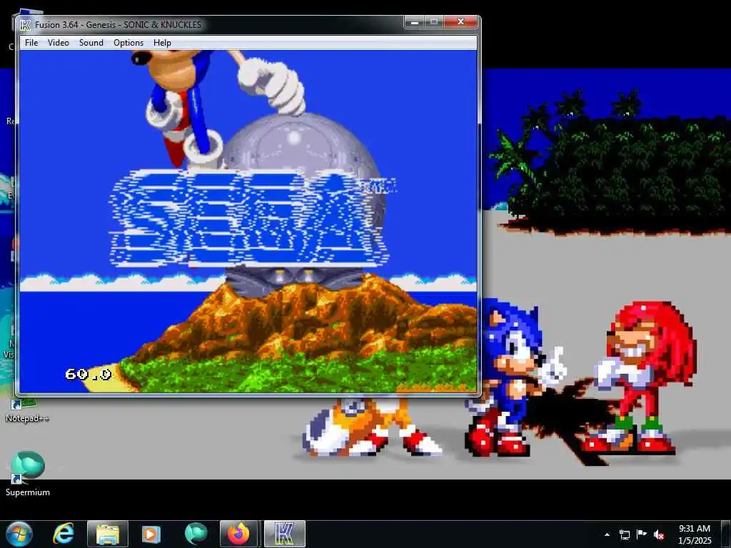Open the Supermium desktop shortcut
Viewport: 731px width, 548px height.
(28, 474)
